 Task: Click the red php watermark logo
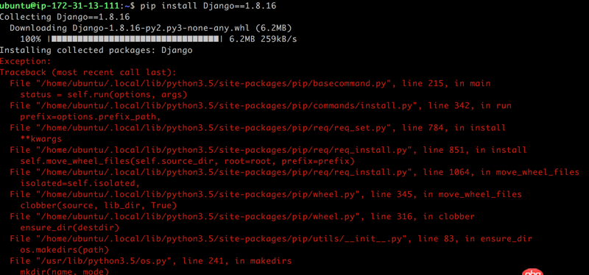pyautogui.click(x=532, y=272)
